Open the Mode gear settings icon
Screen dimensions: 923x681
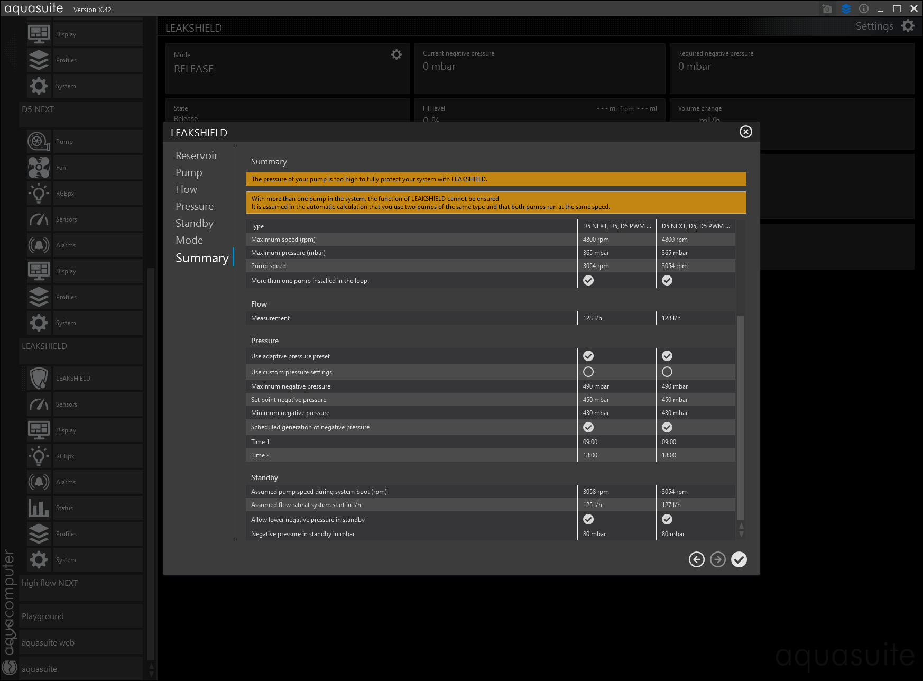tap(396, 54)
